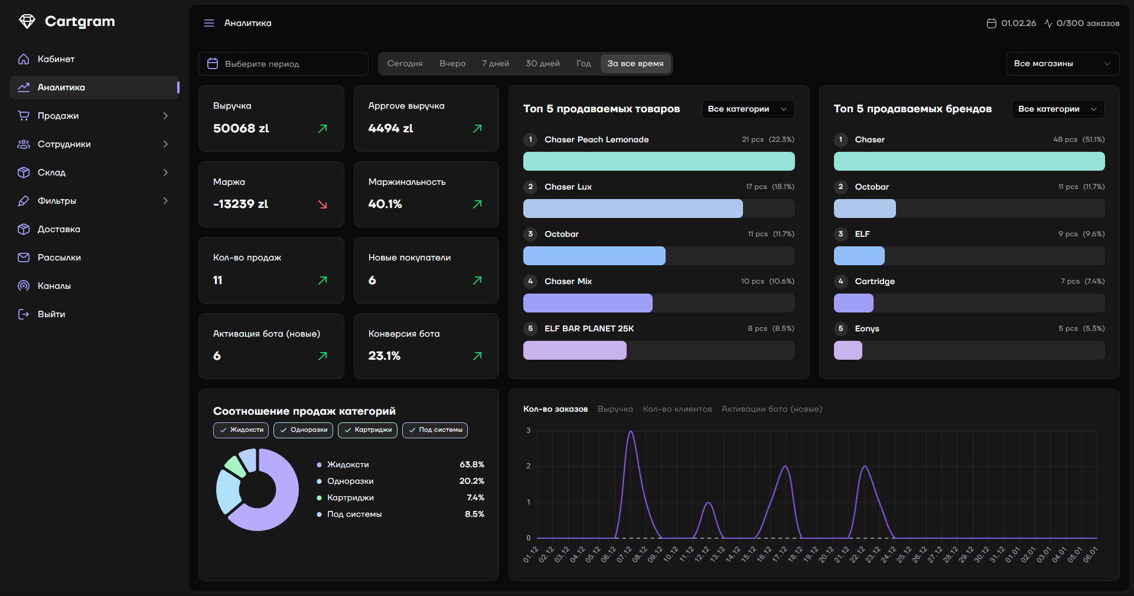Click the calendar icon next to 01.02.26
1134x596 pixels.
pyautogui.click(x=992, y=23)
